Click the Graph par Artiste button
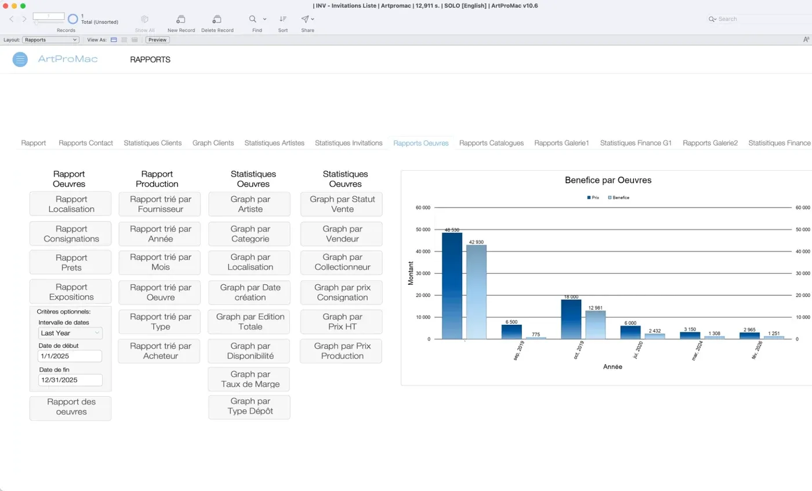This screenshot has height=491, width=812. (250, 204)
